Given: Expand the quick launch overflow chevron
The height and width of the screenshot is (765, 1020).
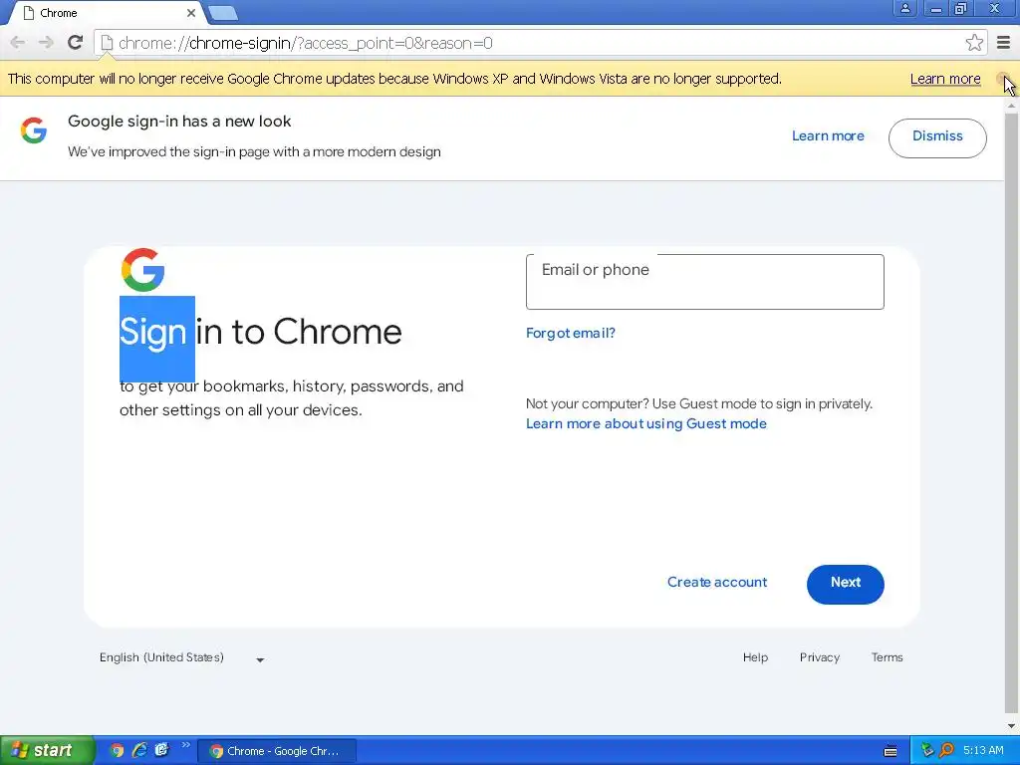Looking at the screenshot, I should tap(186, 745).
